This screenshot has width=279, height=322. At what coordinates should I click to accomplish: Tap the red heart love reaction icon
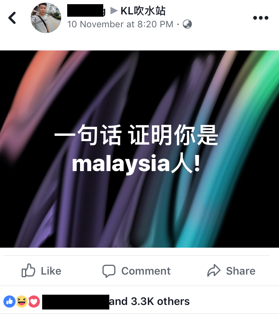point(34,302)
